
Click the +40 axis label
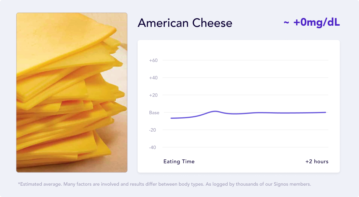[153, 78]
